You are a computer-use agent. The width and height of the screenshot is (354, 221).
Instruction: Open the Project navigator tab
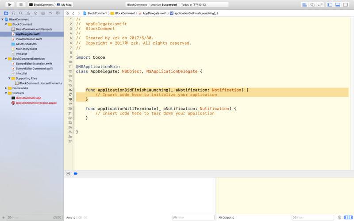click(x=6, y=13)
